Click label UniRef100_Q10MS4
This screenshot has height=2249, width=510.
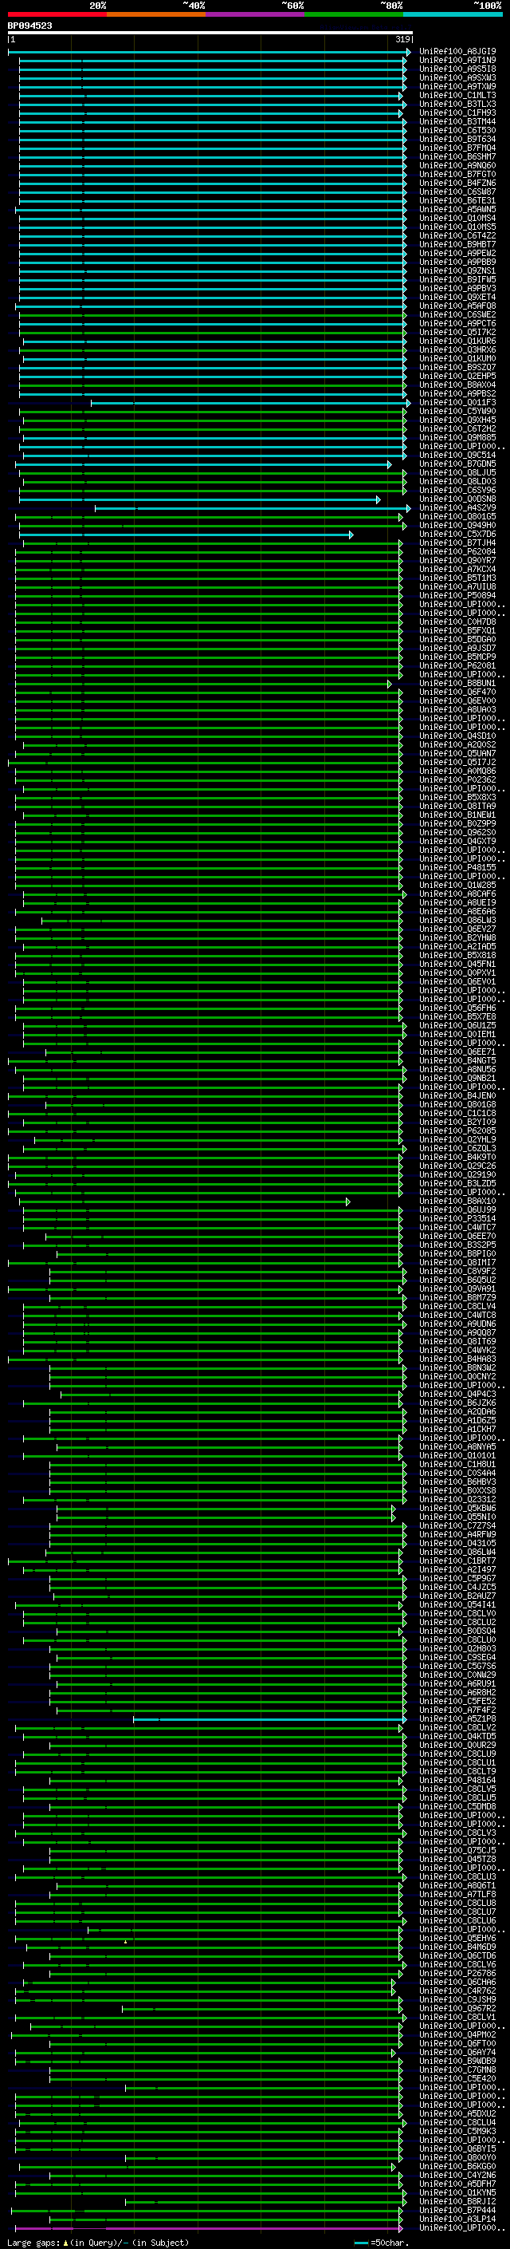coord(457,219)
